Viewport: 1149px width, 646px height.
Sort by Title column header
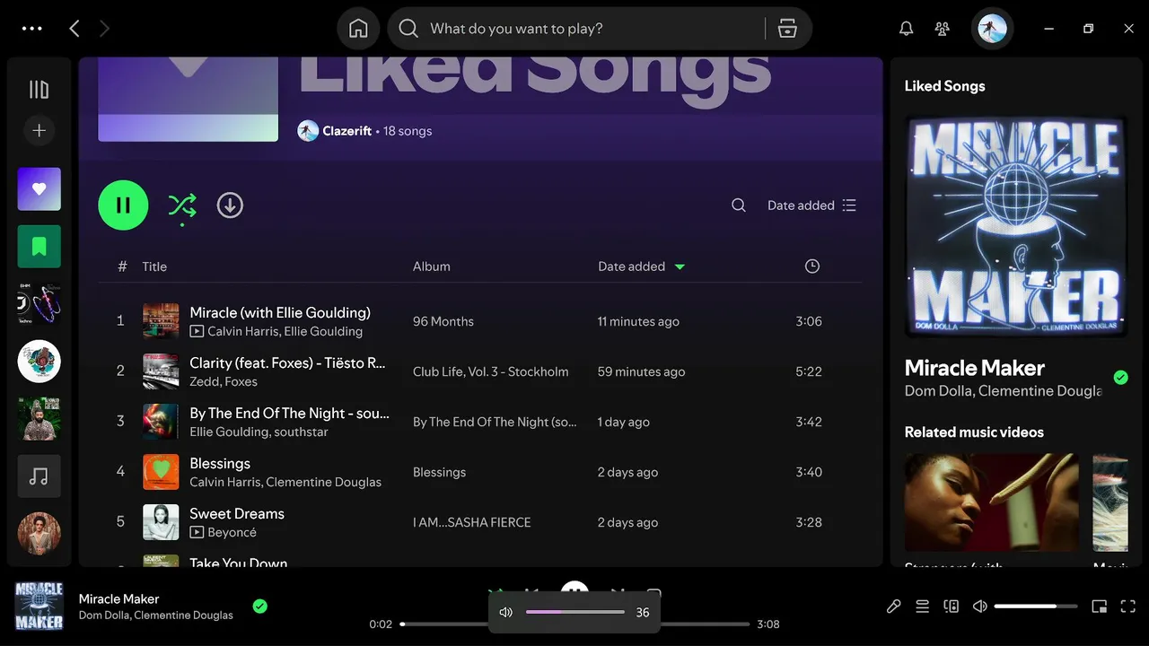pos(154,266)
